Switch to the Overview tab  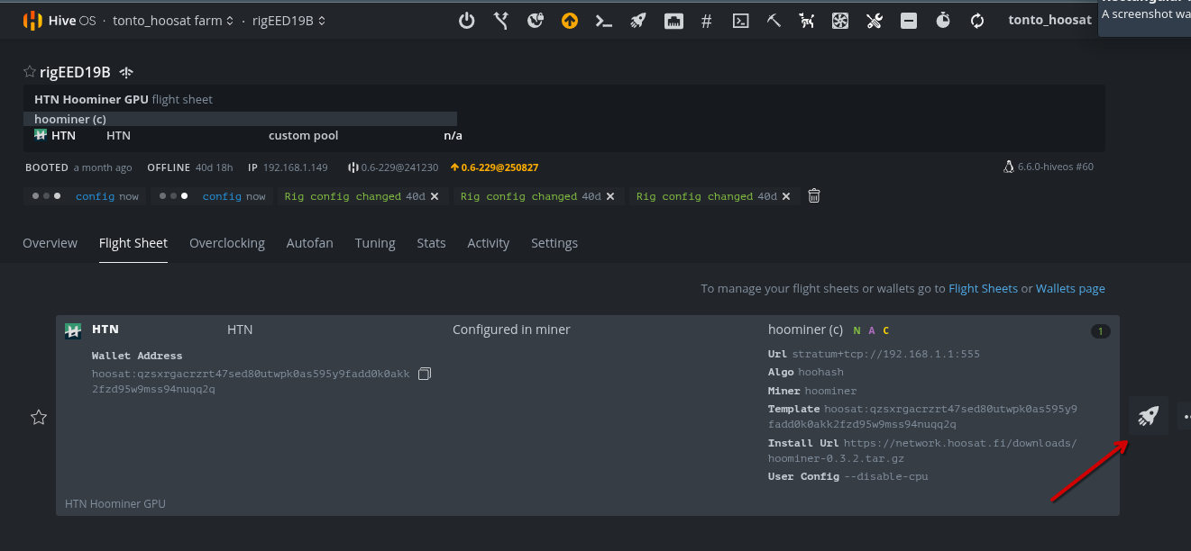click(x=50, y=243)
